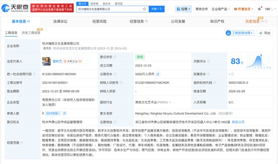278x164 pixels.
Task: Click the help icon next to 实缴资本 label
Action: [208, 74]
